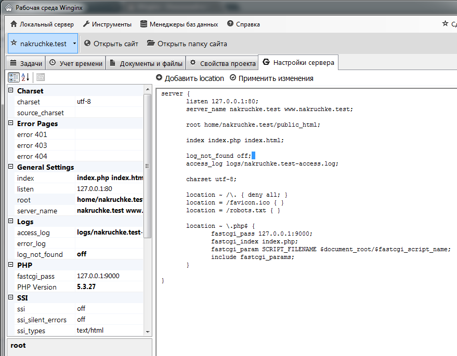Open the Инструменты menu
Viewport: 457px width, 356px height.
[x=107, y=24]
